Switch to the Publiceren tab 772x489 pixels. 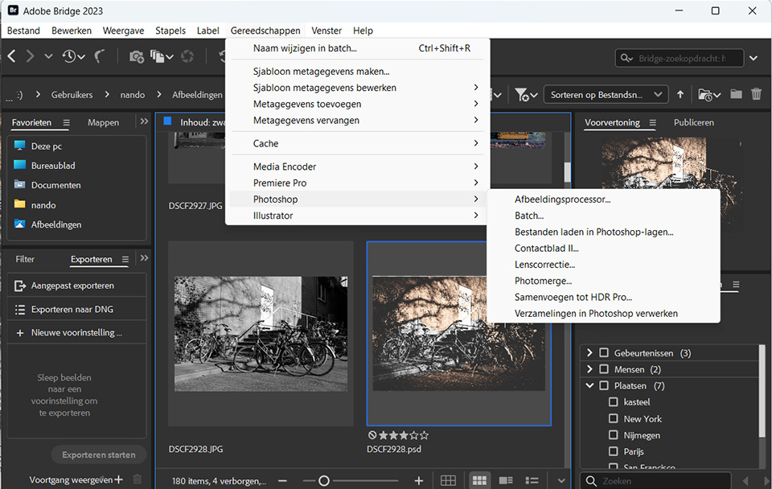coord(694,122)
